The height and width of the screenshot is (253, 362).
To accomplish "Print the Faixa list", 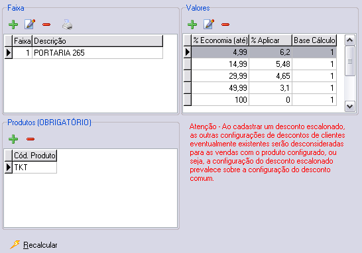I will (x=68, y=25).
